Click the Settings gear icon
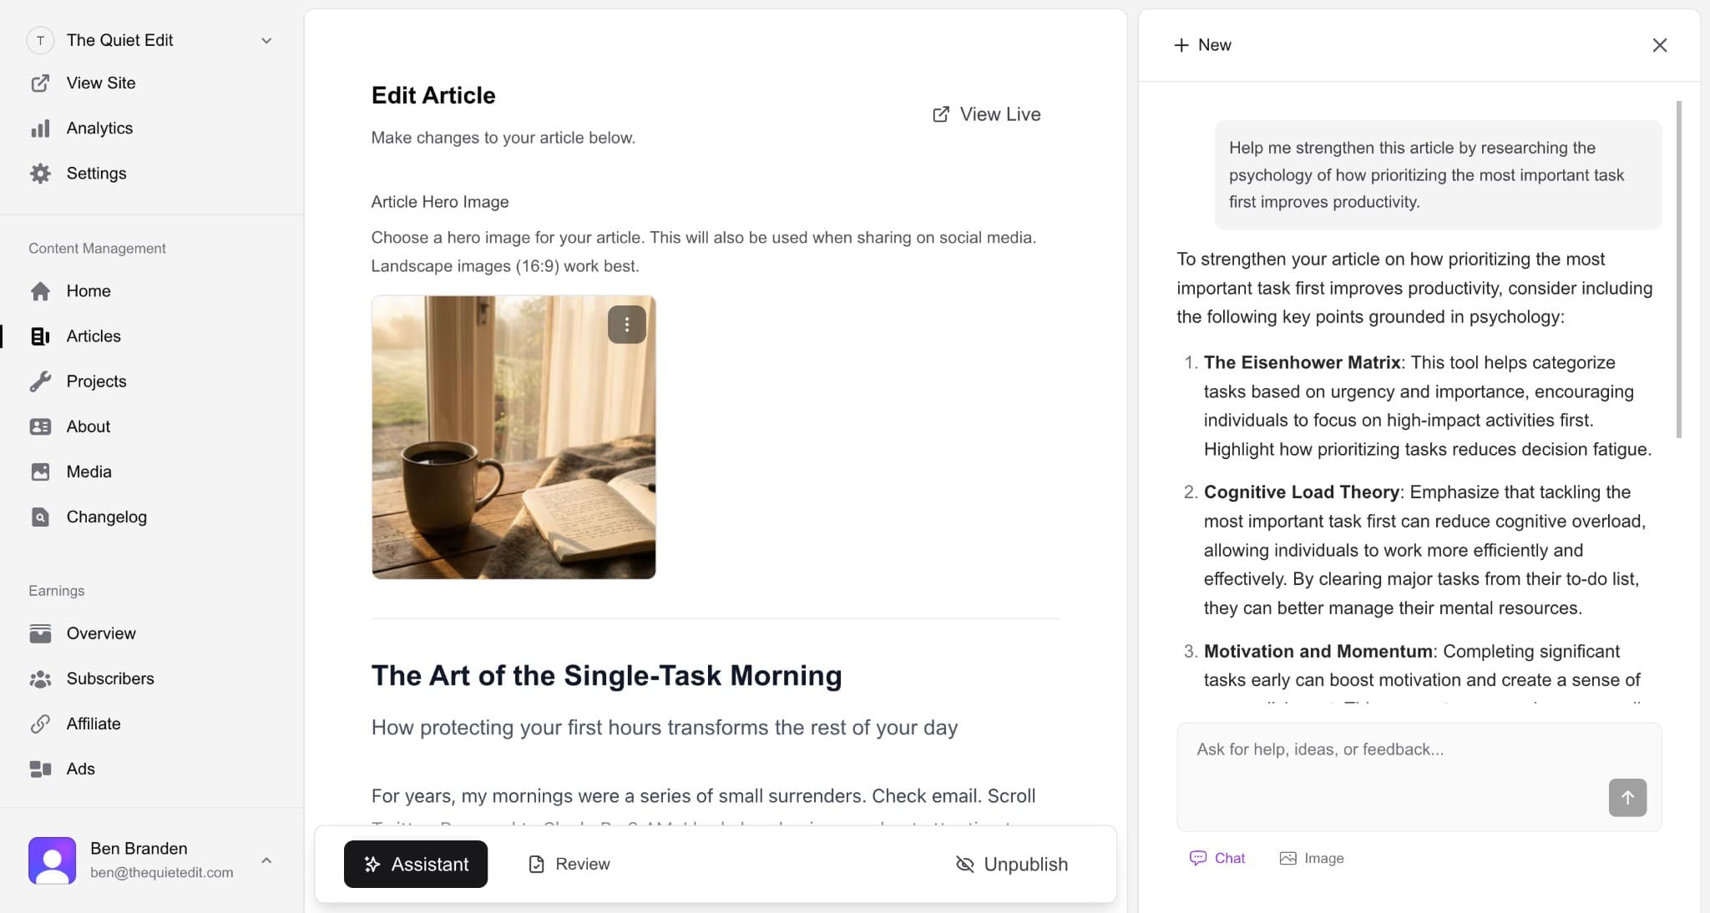This screenshot has height=913, width=1710. [x=41, y=173]
